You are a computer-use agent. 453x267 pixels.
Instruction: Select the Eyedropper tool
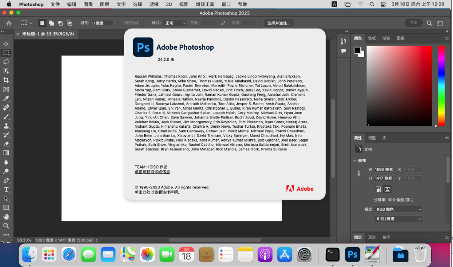tap(6, 98)
